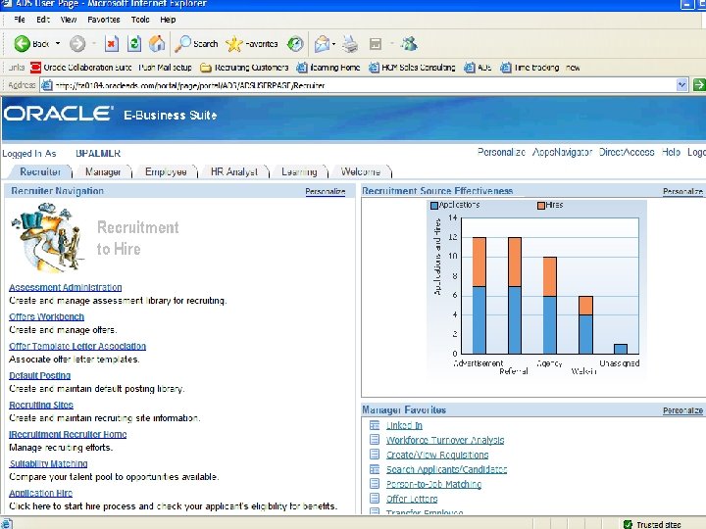Click Personalize in Recruiter Navigation header
This screenshot has width=706, height=529.
click(326, 192)
